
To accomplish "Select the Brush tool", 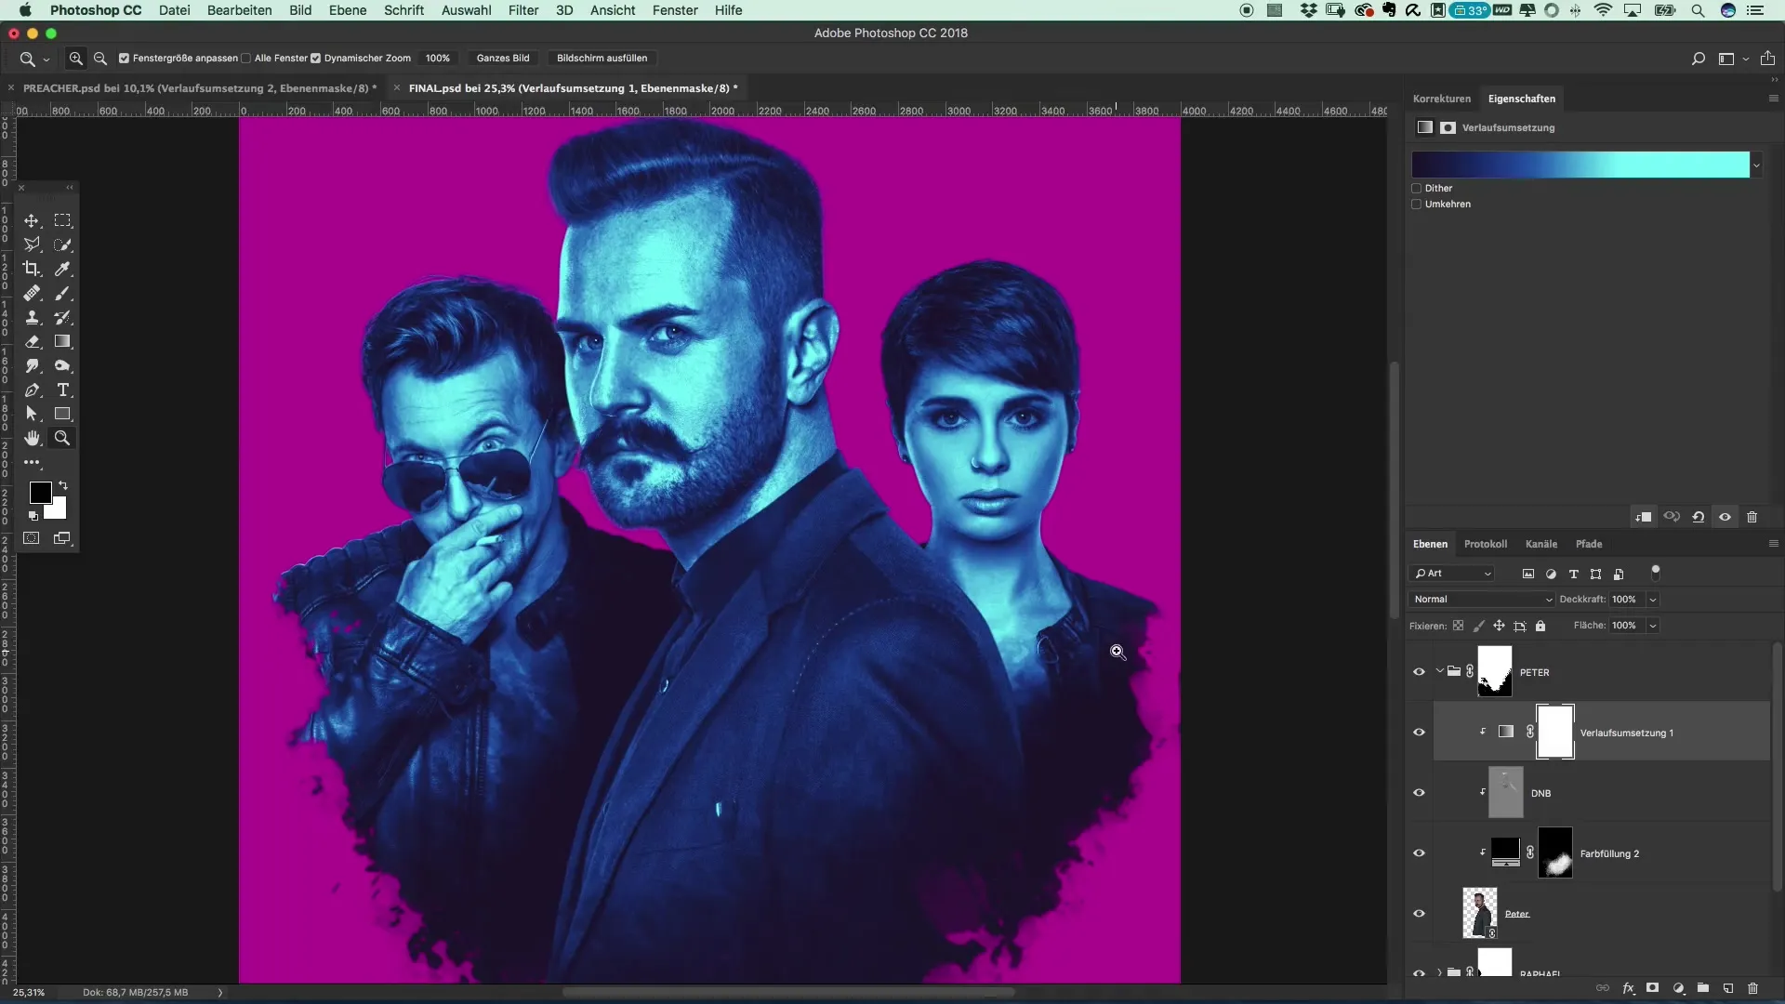I will 62,293.
